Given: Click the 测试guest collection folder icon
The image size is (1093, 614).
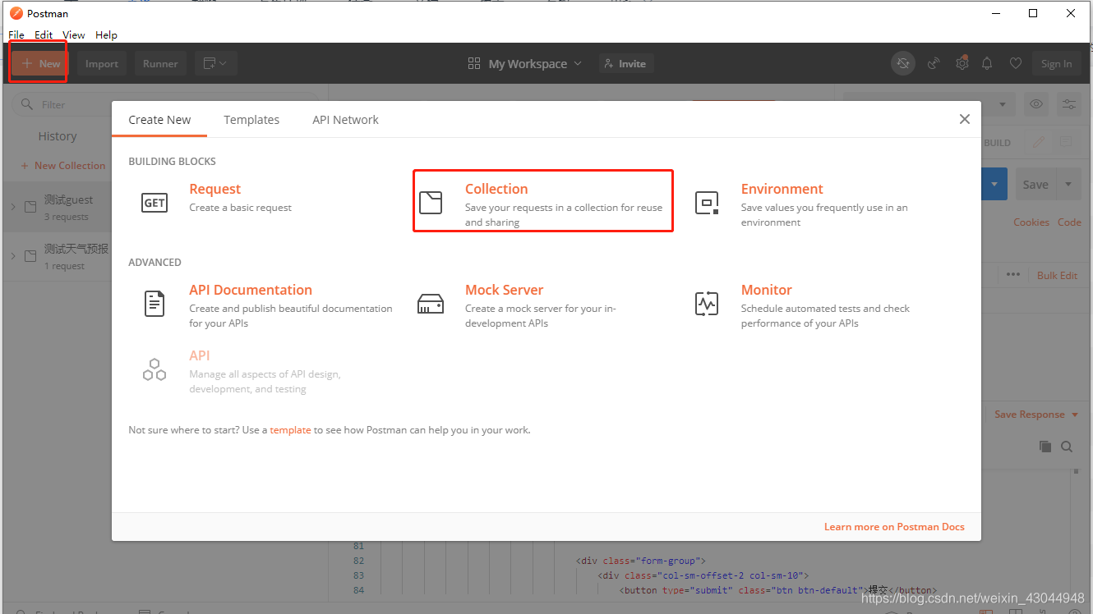Looking at the screenshot, I should [30, 207].
